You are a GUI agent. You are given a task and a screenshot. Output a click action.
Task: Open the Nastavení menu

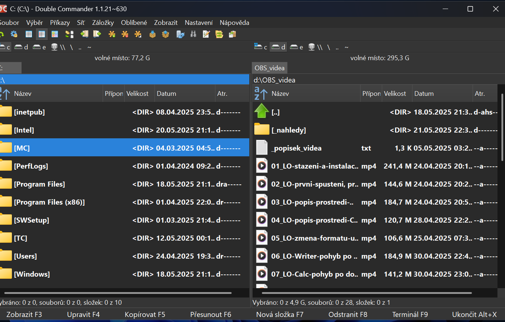199,23
